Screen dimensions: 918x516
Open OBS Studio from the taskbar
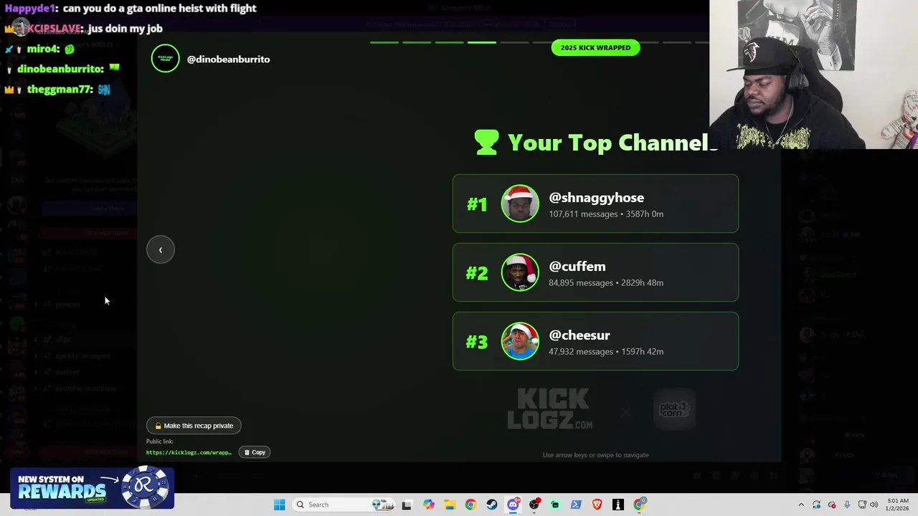point(534,505)
